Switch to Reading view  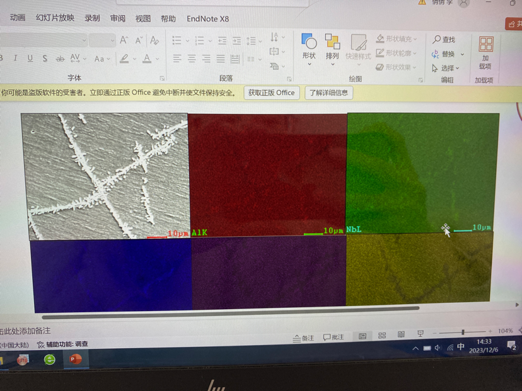point(401,336)
